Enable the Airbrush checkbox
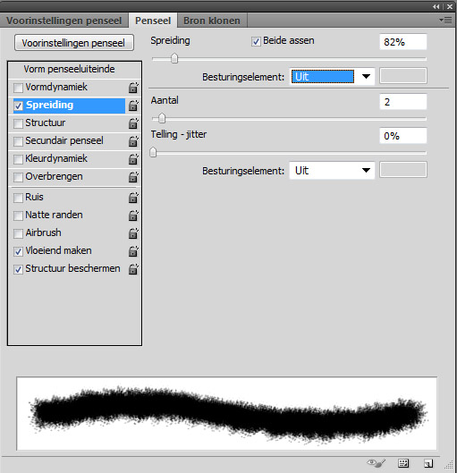Image resolution: width=457 pixels, height=473 pixels. [x=18, y=233]
